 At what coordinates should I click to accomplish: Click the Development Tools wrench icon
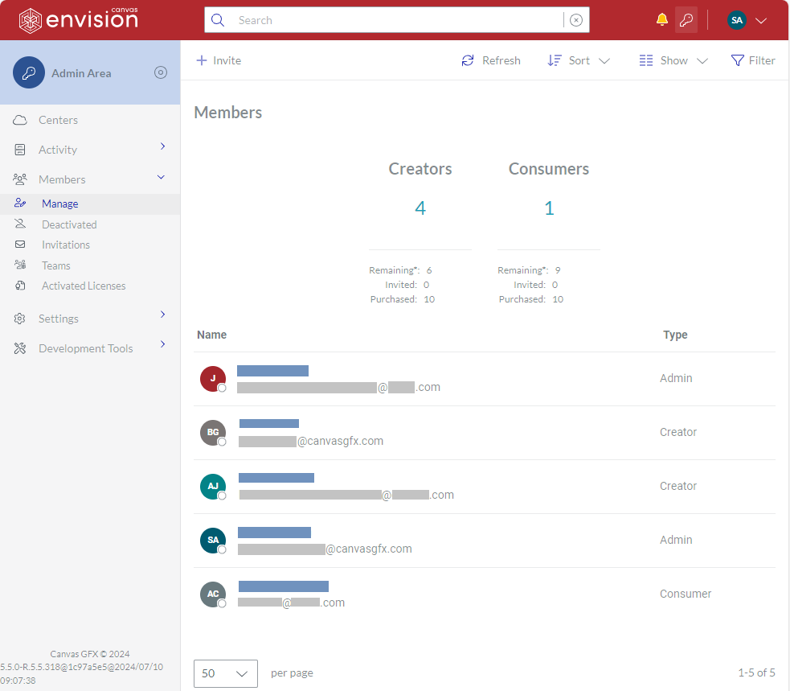point(19,348)
